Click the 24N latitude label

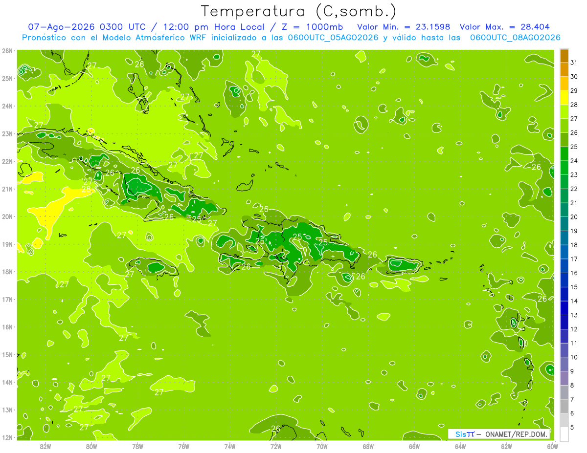pyautogui.click(x=7, y=106)
